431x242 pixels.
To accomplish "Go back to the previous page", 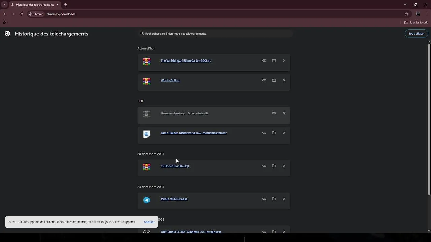I will [5, 14].
